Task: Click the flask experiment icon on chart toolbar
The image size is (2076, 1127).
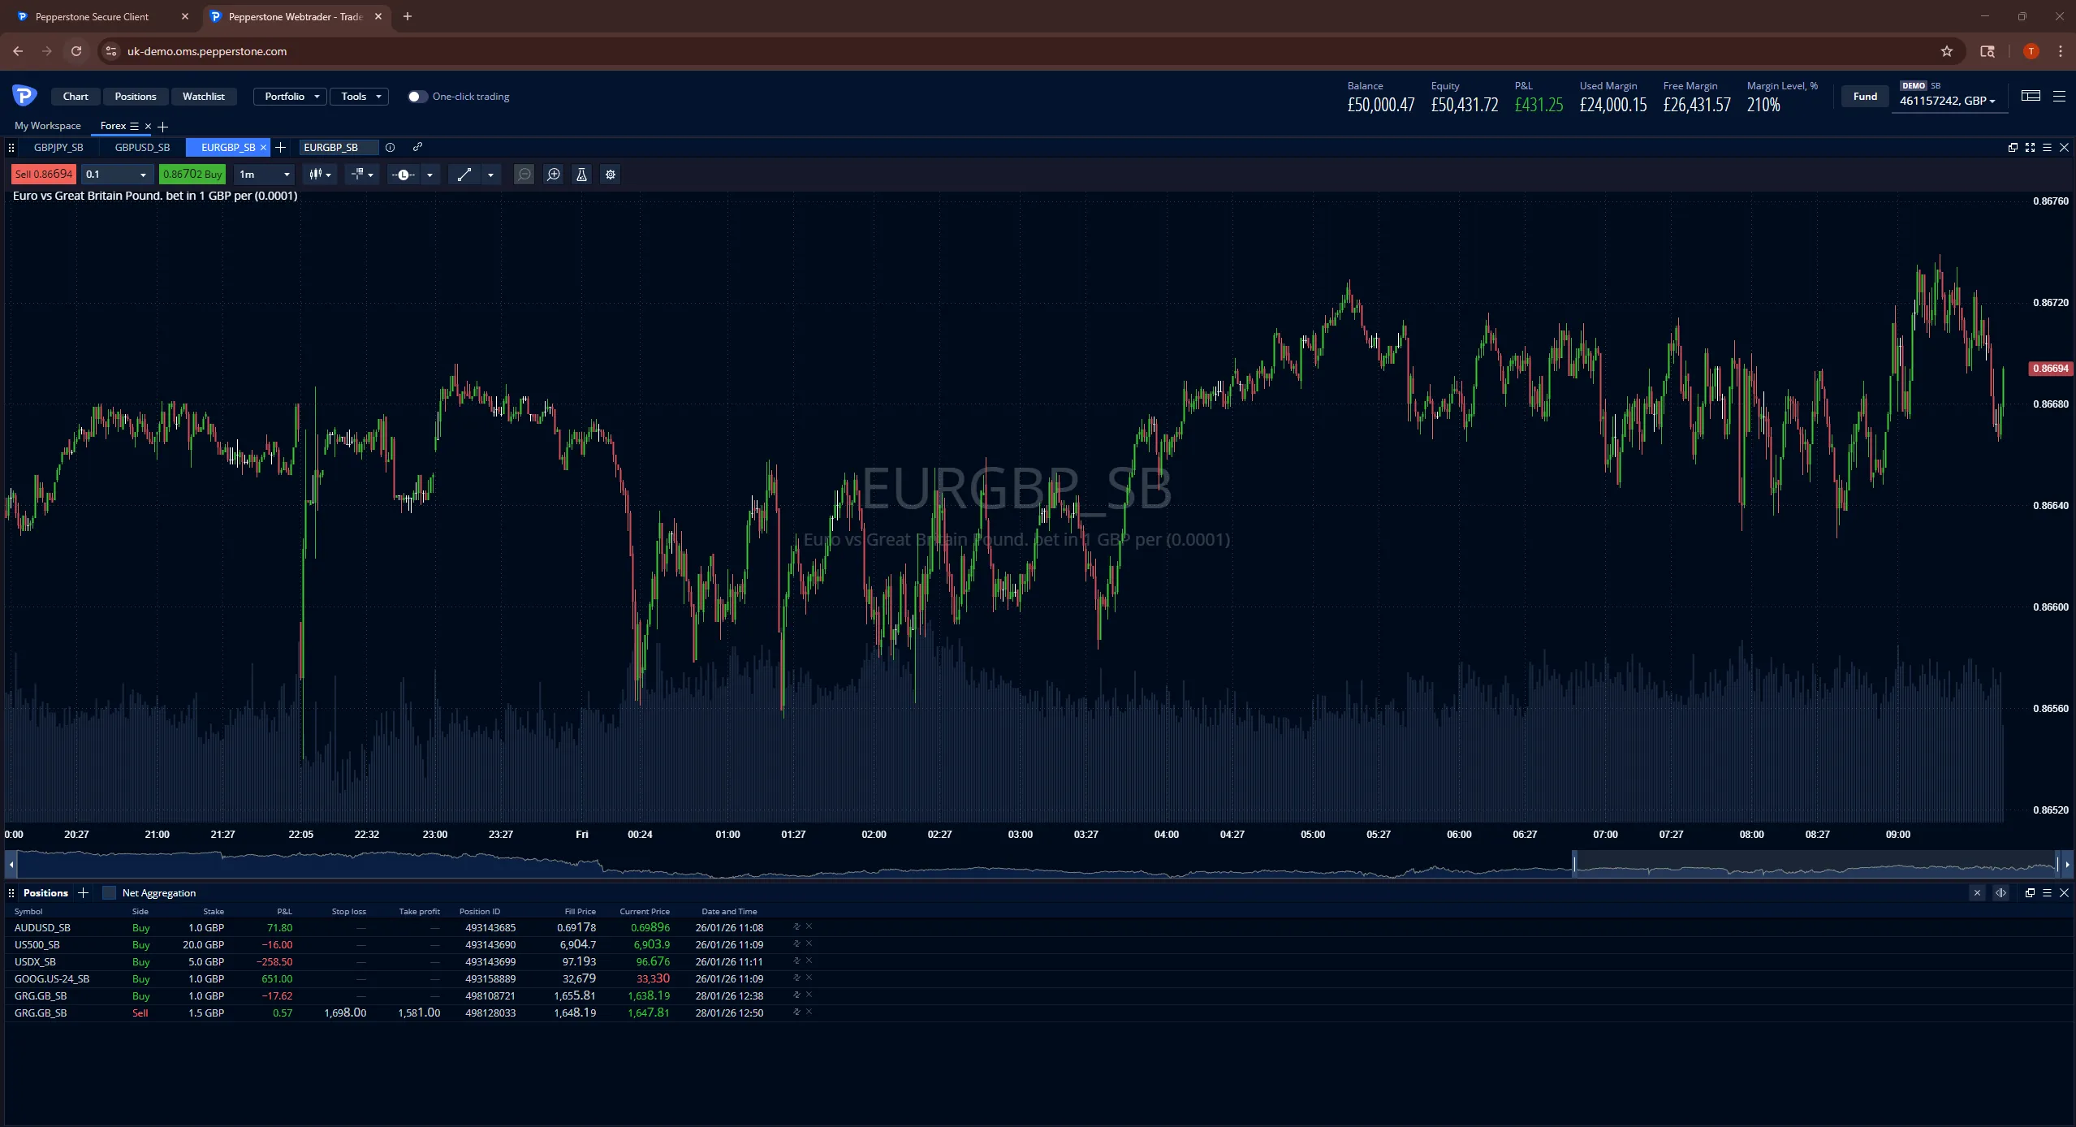Action: click(581, 175)
